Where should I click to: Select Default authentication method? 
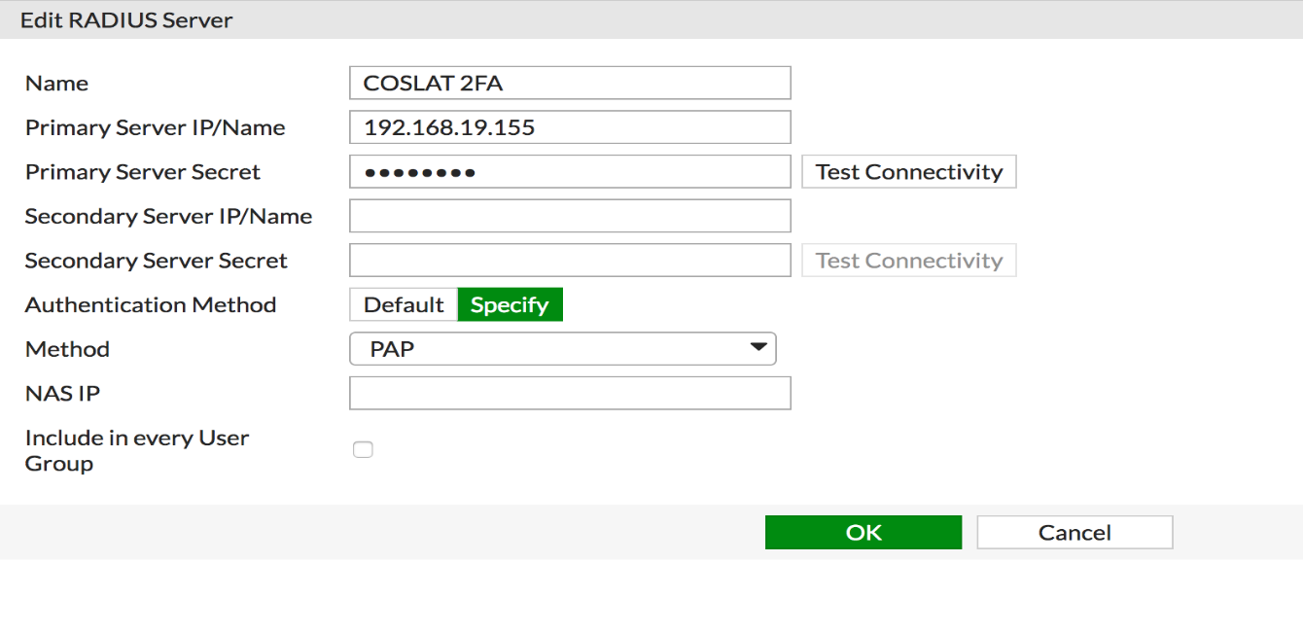[404, 304]
